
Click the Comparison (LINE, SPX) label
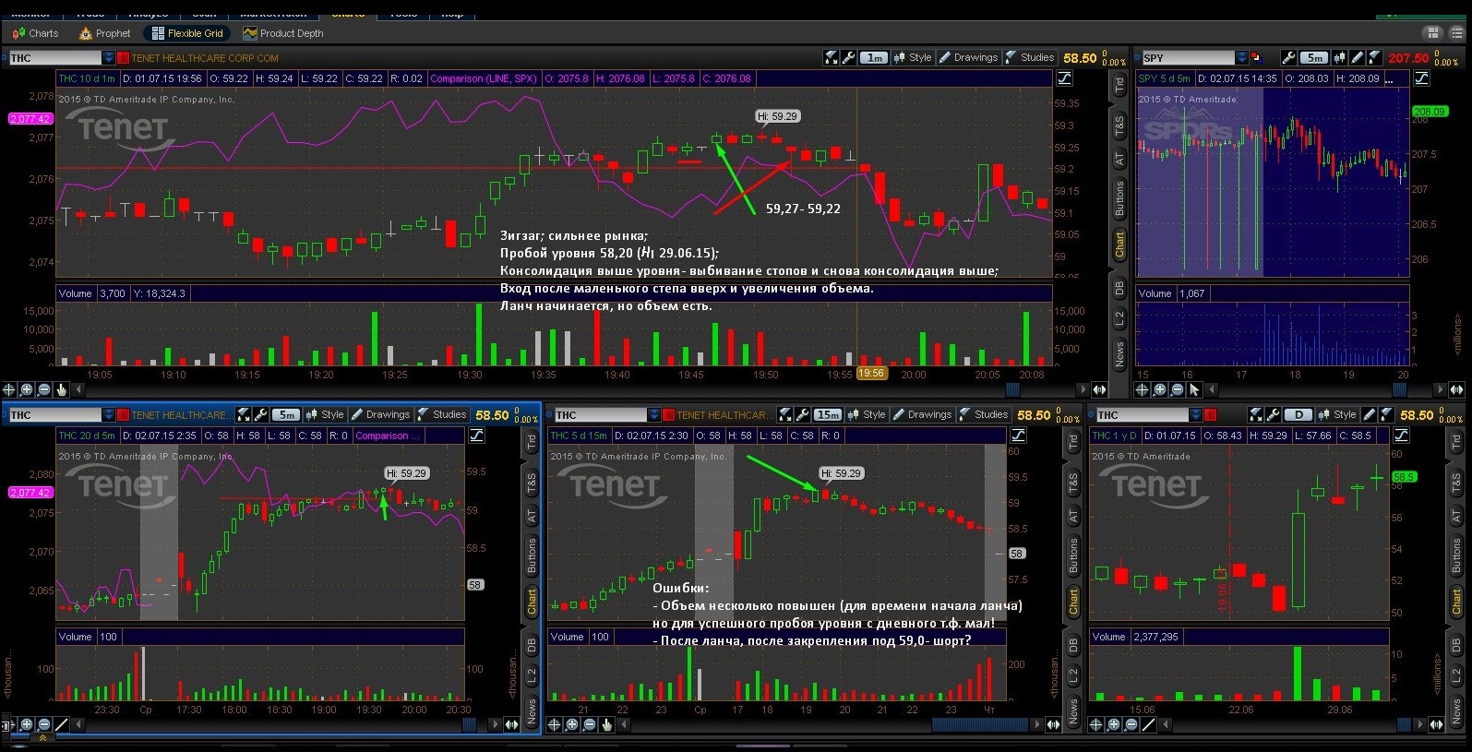click(x=484, y=78)
